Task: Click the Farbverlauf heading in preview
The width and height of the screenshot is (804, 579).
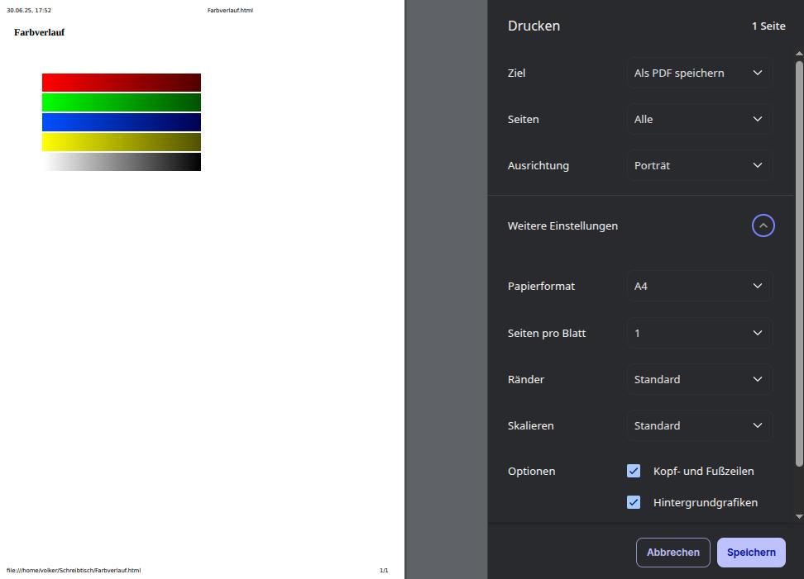Action: (x=40, y=32)
